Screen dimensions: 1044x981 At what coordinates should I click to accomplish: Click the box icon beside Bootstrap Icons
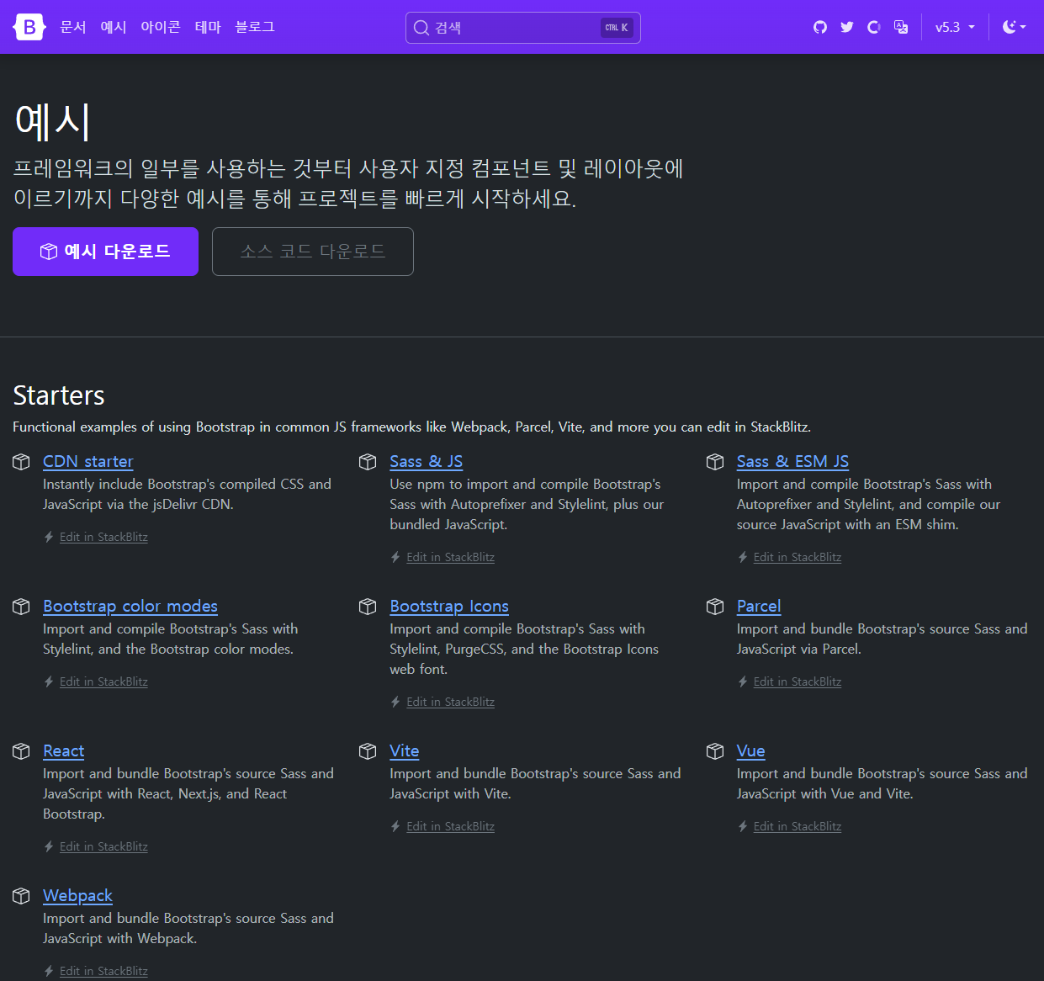368,607
